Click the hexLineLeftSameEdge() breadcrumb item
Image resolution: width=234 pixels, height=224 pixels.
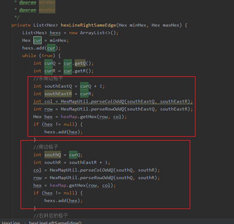tap(55, 222)
